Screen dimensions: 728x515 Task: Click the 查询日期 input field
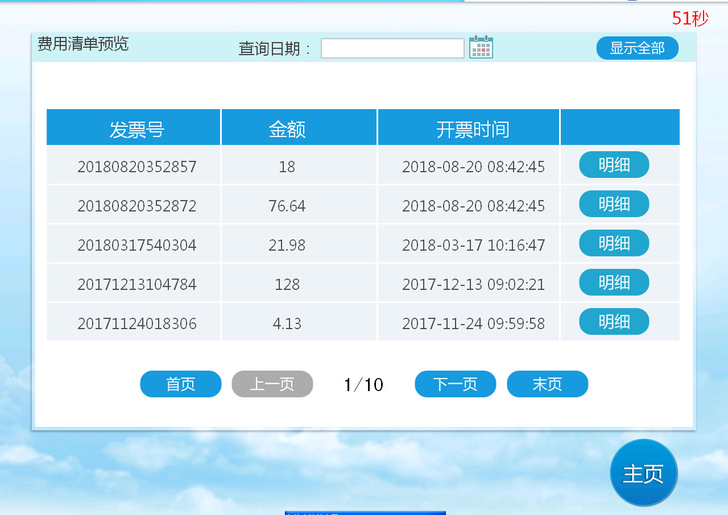click(x=392, y=48)
